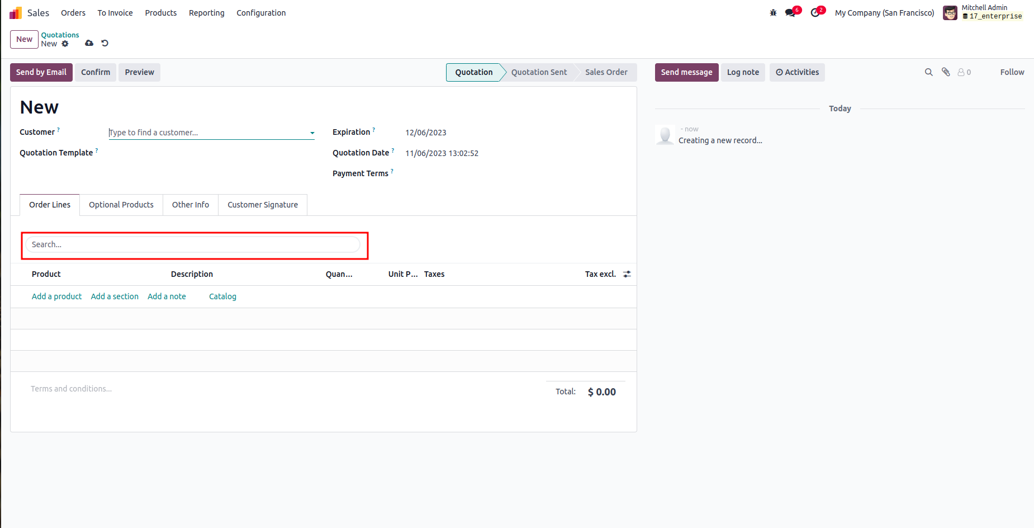This screenshot has width=1034, height=528.
Task: Attach files using the paperclip icon
Action: 946,72
